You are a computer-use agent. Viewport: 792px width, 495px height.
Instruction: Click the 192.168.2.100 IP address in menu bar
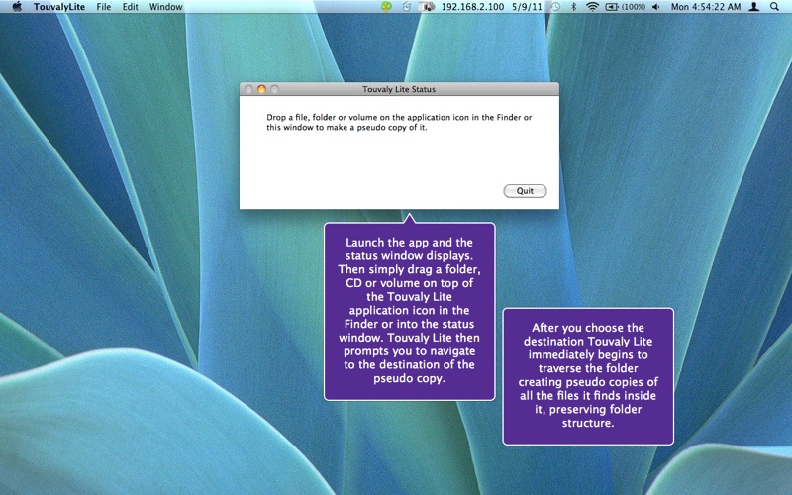coord(472,7)
